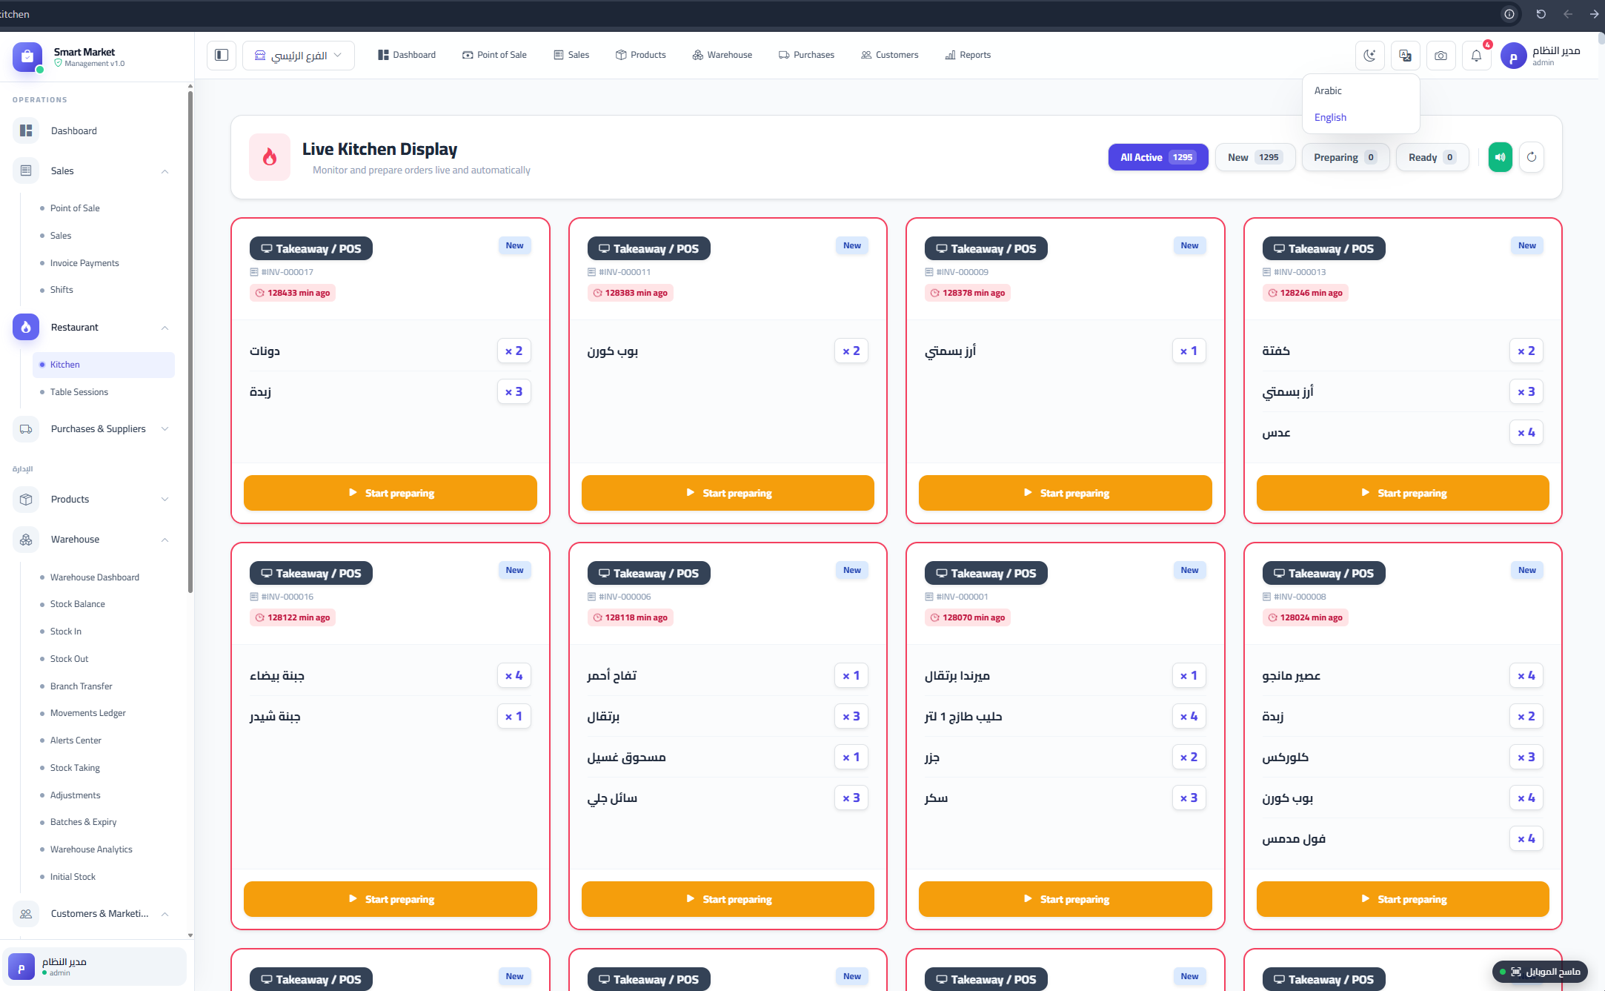Click the Restaurant flame icon in sidebar
Screen dimensions: 1605x991
(x=26, y=327)
